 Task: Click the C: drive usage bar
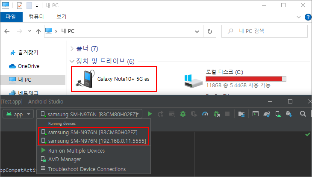(x=246, y=79)
